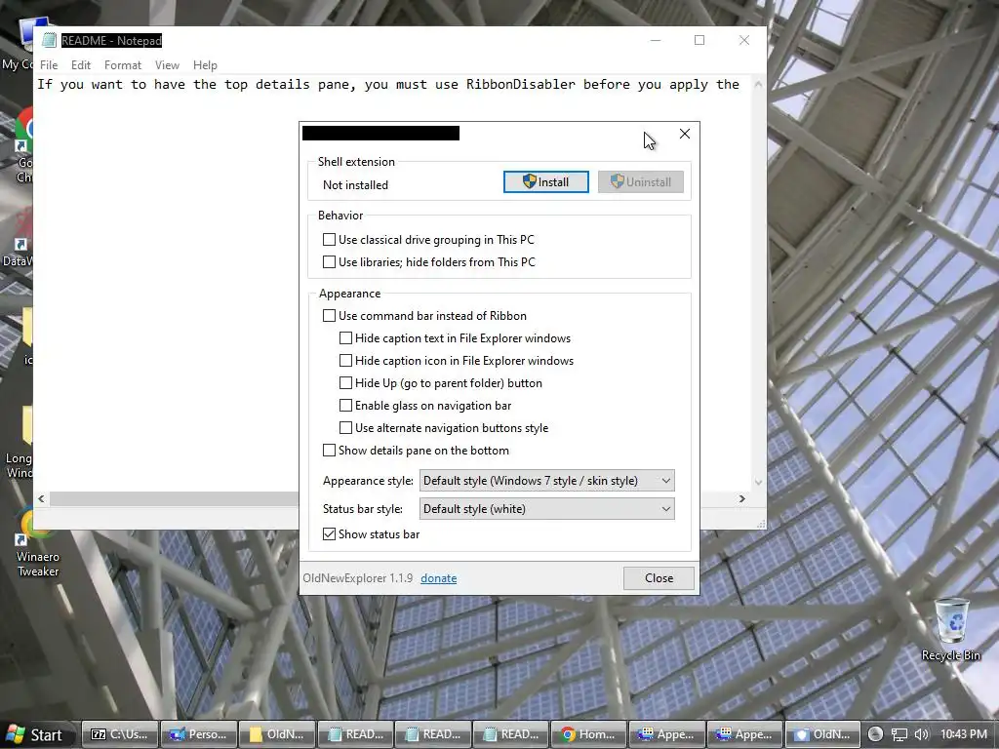Open Notepad Edit menu
This screenshot has width=999, height=749.
click(x=81, y=65)
